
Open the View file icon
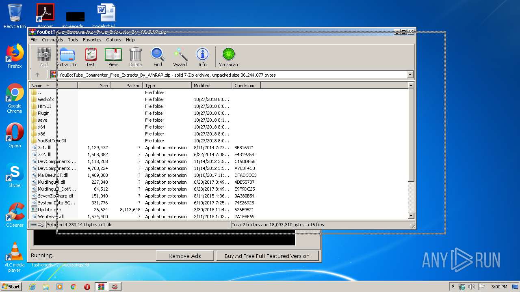click(113, 57)
